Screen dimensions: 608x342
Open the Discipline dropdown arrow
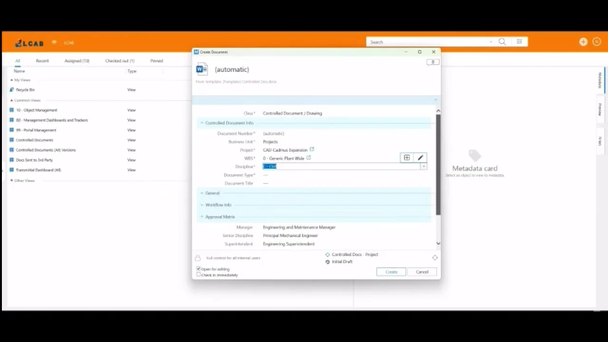click(x=424, y=166)
